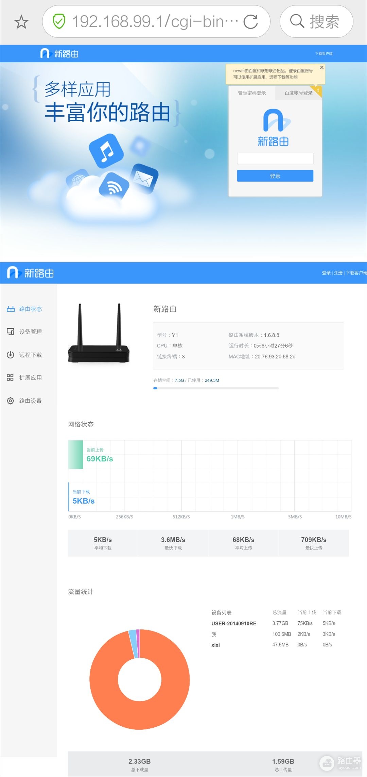The width and height of the screenshot is (367, 777).
Task: Click the 5KB/s current download value
Action: click(x=84, y=501)
